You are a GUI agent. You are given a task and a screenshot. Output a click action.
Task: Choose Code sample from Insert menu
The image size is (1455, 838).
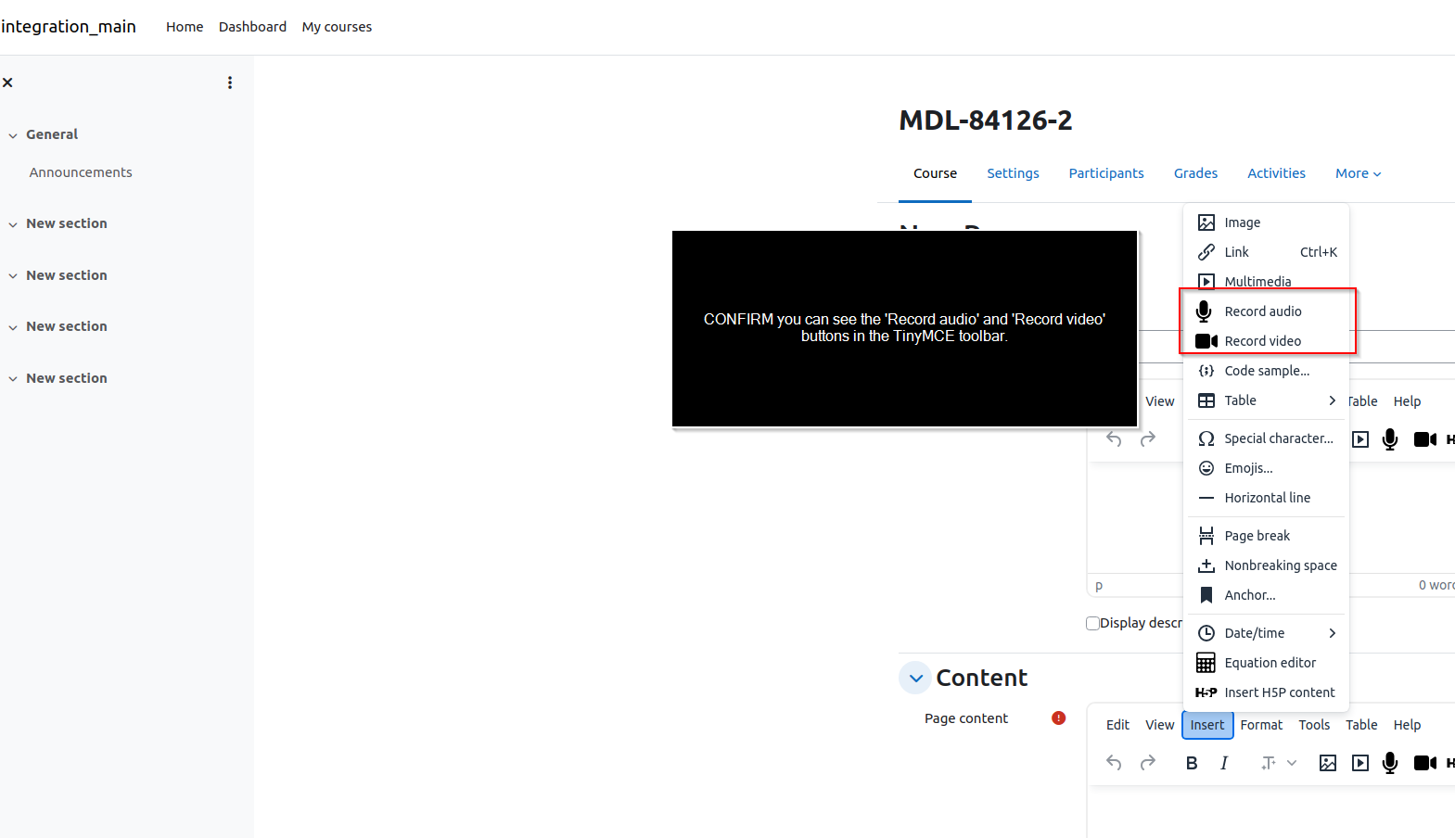[x=1267, y=371]
